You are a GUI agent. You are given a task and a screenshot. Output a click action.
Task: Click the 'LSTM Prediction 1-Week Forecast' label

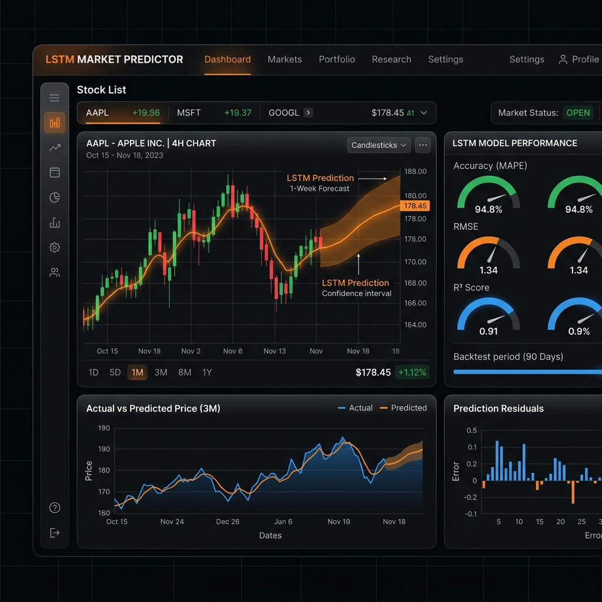[x=320, y=183]
